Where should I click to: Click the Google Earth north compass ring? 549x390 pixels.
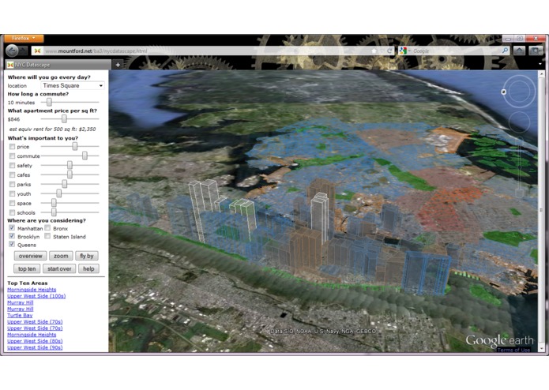519,92
